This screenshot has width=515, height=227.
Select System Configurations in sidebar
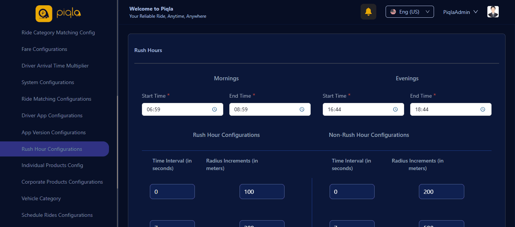click(48, 82)
